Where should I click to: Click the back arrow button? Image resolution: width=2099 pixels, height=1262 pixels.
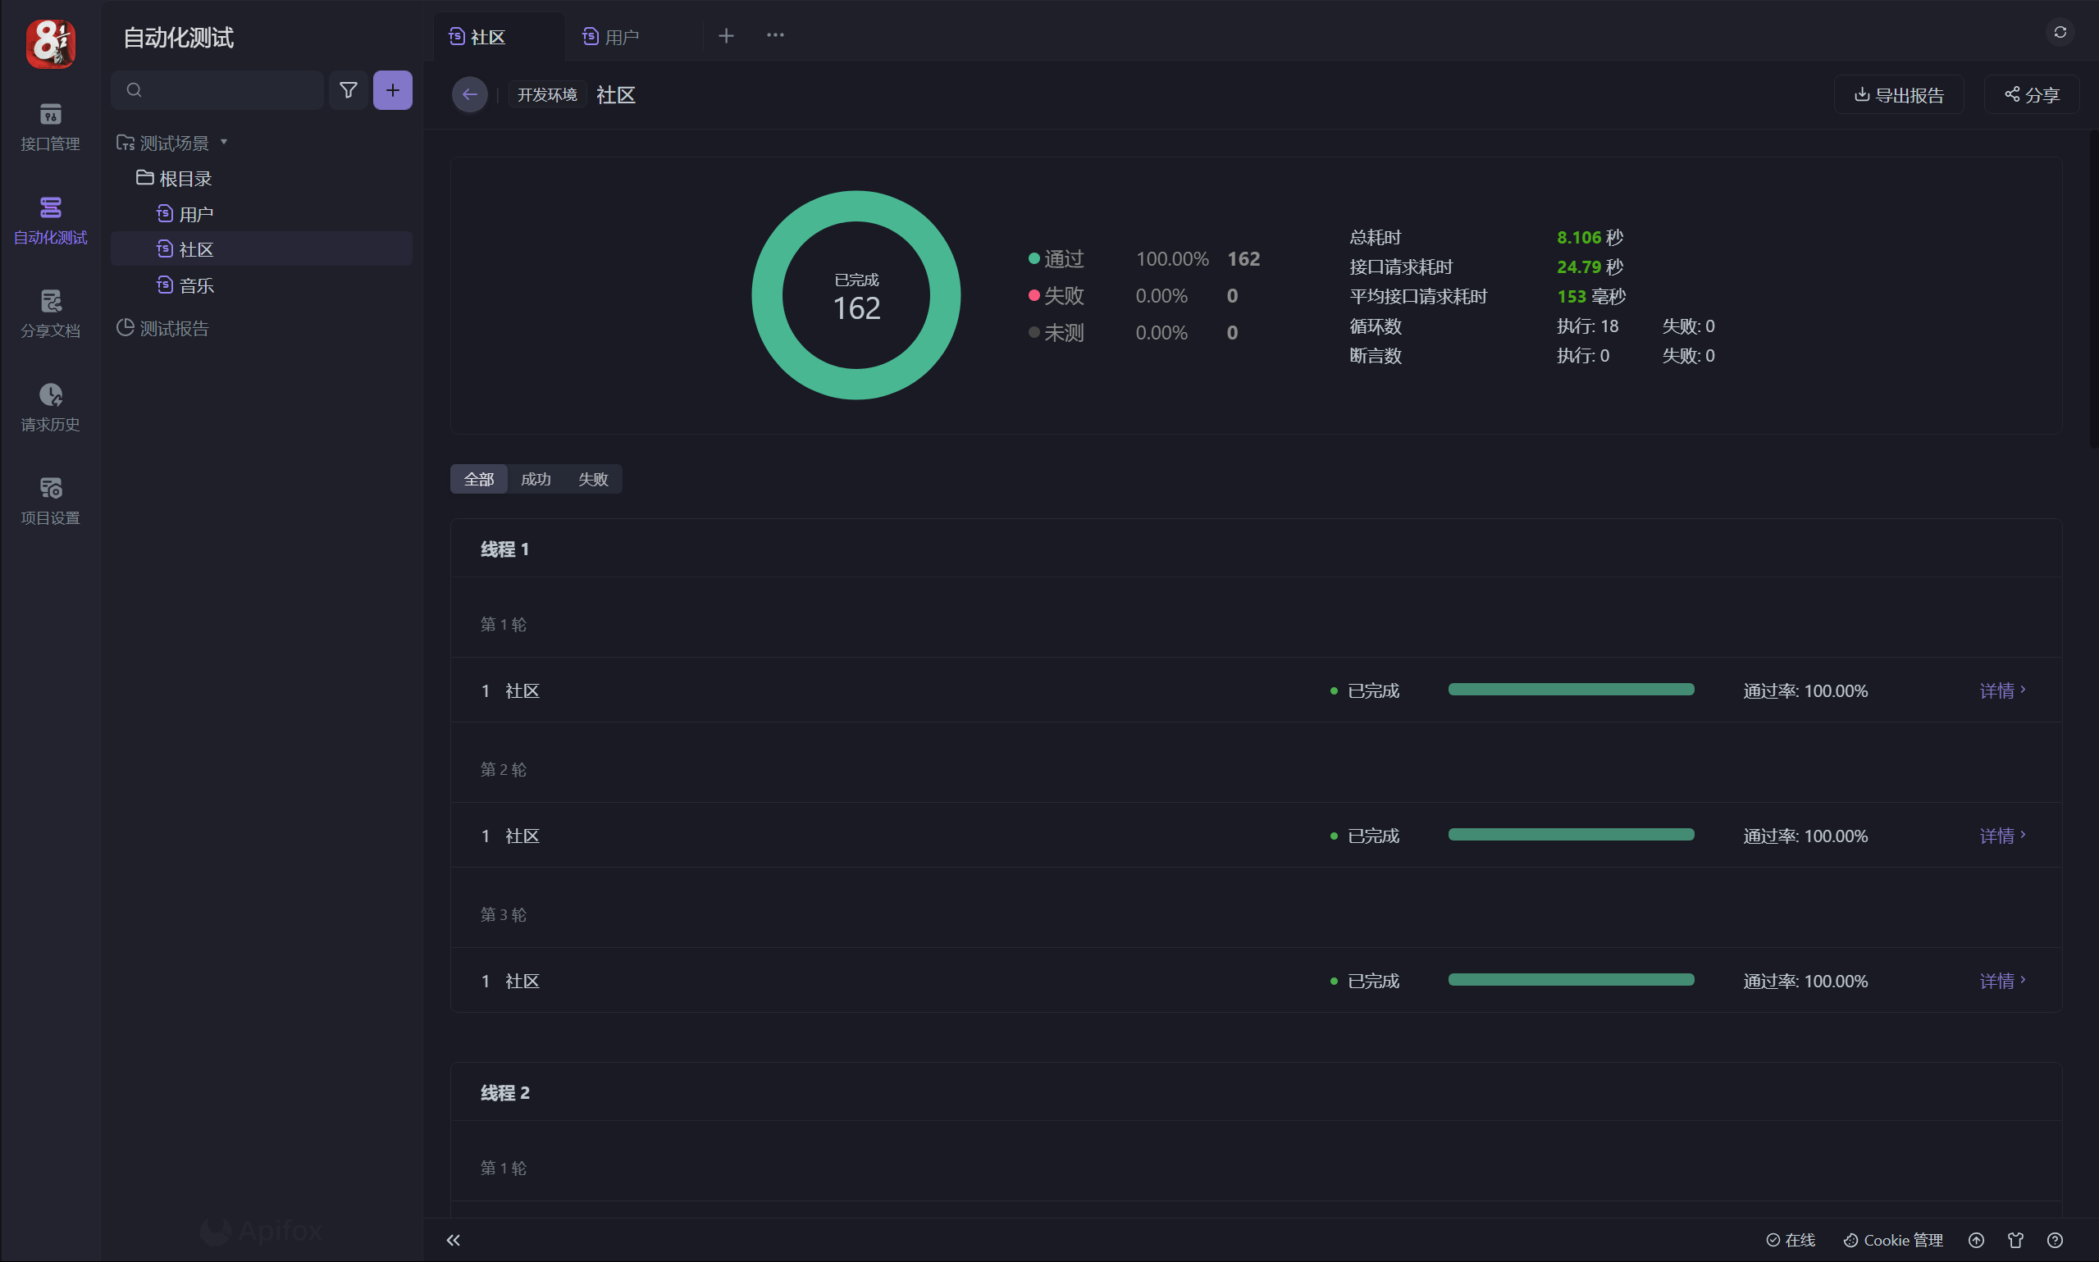click(469, 94)
